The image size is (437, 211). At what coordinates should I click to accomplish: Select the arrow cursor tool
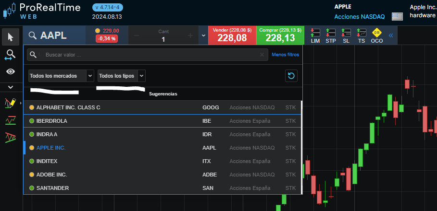[x=11, y=37]
